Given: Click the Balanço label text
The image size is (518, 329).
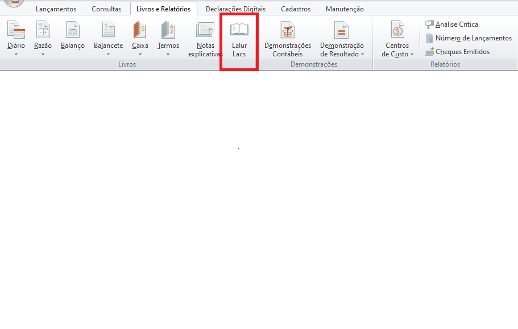Looking at the screenshot, I should (x=73, y=46).
